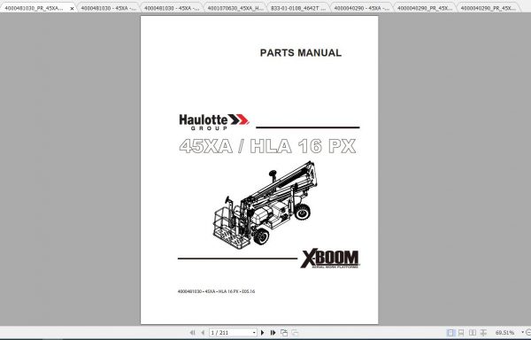Click the previous view icon

pyautogui.click(x=284, y=333)
